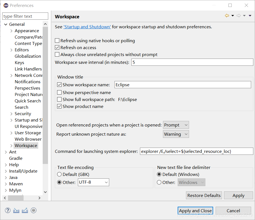Viewport: 255px width, 220px height.
Task: Expand the User Storage tree node
Action: pos(11,133)
